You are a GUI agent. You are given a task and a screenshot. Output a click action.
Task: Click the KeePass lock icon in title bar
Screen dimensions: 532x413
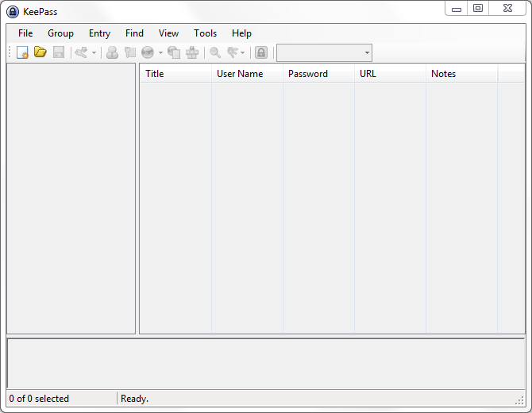(13, 12)
